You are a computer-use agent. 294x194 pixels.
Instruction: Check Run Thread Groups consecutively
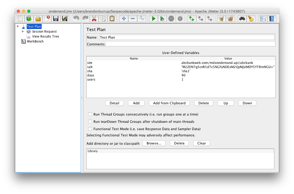point(90,114)
